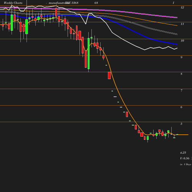Click the price axis label "10"

pos(182,41)
